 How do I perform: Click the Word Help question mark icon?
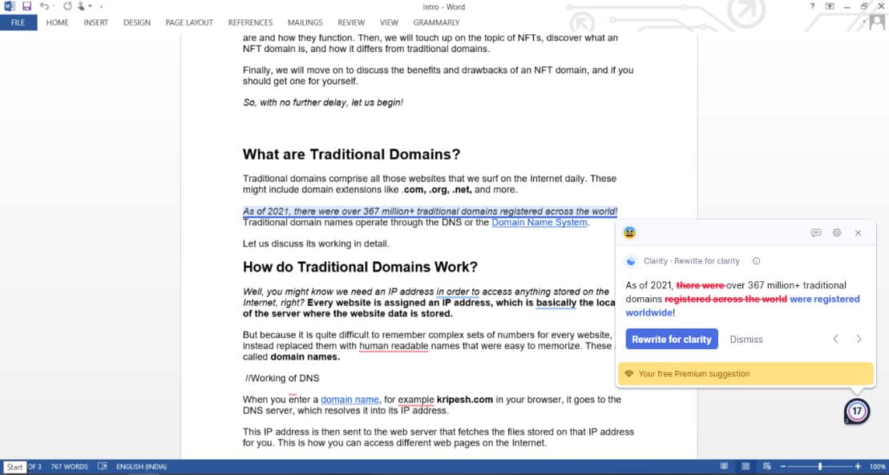pos(812,6)
